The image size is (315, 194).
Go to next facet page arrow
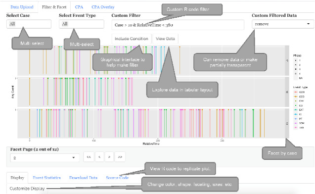(x=109, y=157)
